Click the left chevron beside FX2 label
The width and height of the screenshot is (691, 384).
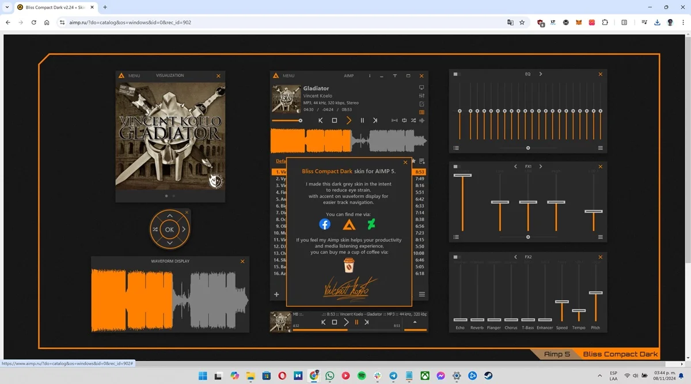[x=515, y=257]
